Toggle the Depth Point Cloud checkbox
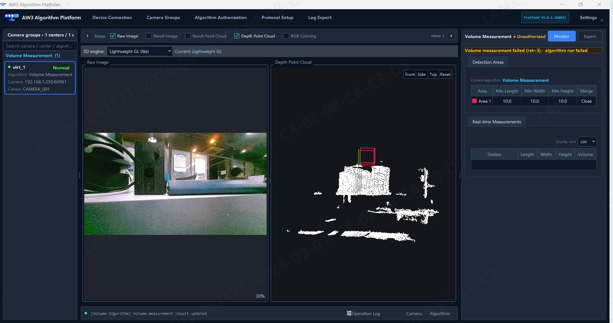The height and width of the screenshot is (323, 613). (237, 36)
